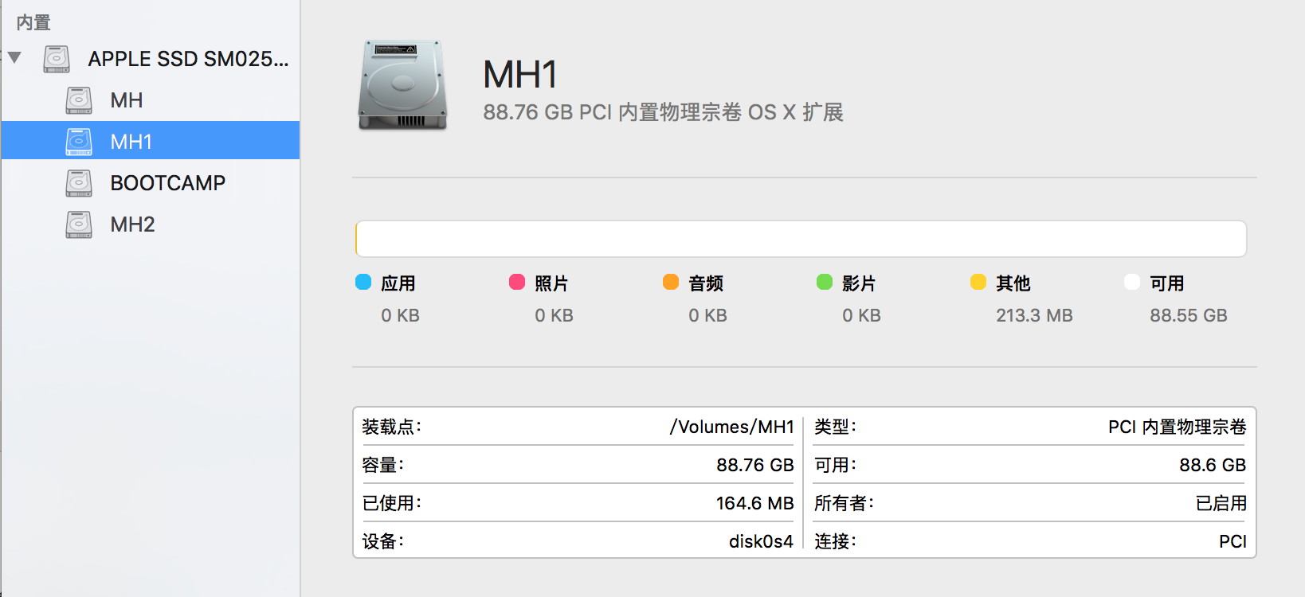Select the MH2 volume entry
The width and height of the screenshot is (1305, 597).
pyautogui.click(x=132, y=224)
